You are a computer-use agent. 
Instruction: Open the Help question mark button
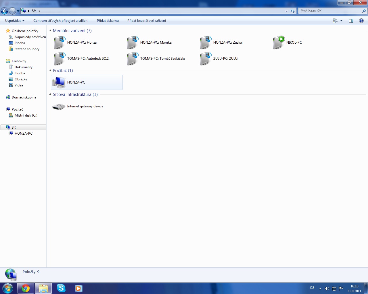361,21
